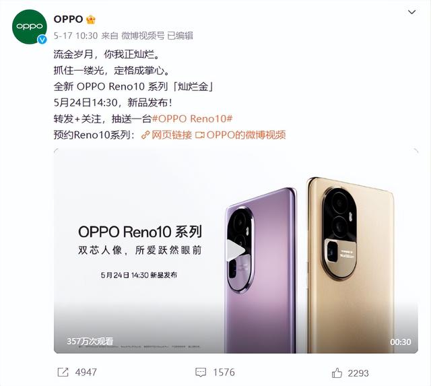Open the 网页链接 web link
This screenshot has width=431, height=386.
point(166,135)
